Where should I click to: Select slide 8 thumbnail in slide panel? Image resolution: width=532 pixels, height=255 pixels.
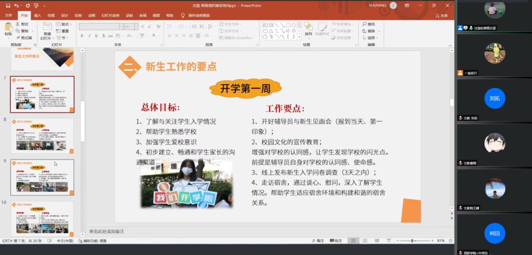tap(42, 135)
